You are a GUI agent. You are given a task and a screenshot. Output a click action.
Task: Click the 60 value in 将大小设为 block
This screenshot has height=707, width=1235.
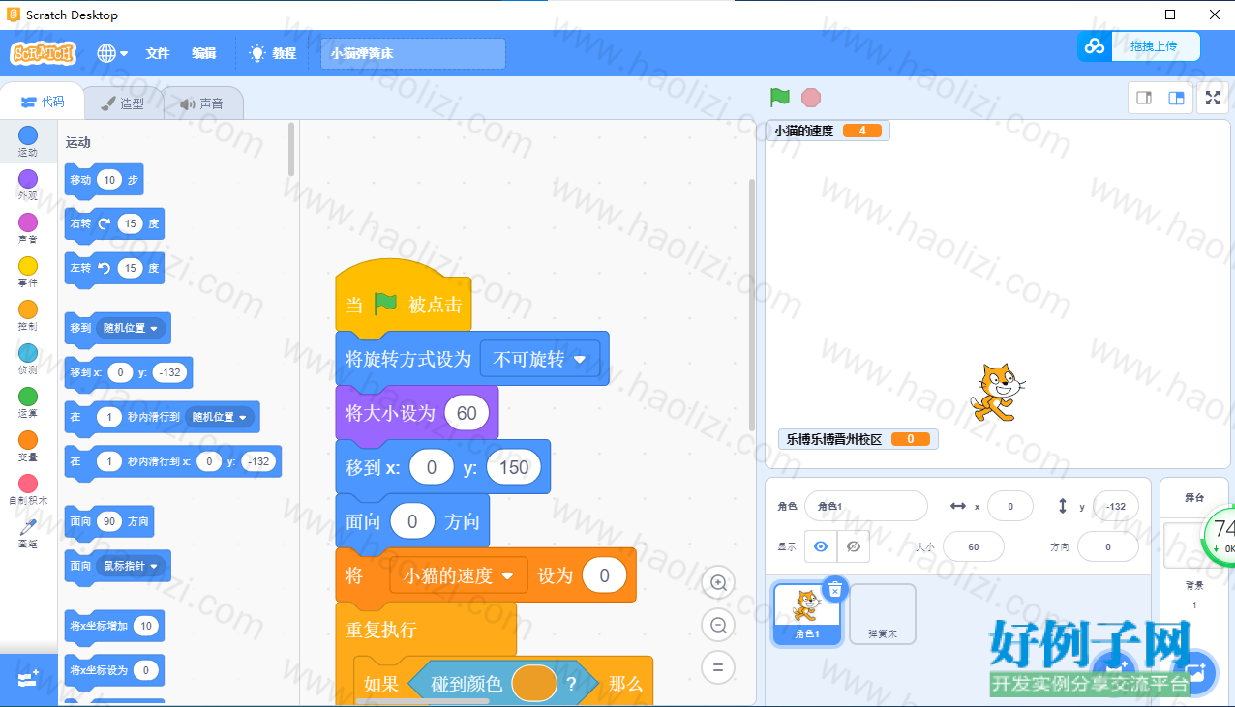pyautogui.click(x=467, y=413)
